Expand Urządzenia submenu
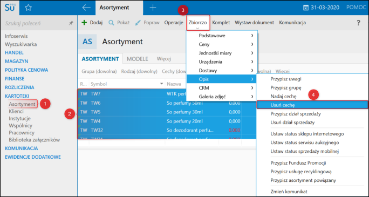The image size is (369, 197). click(222, 62)
